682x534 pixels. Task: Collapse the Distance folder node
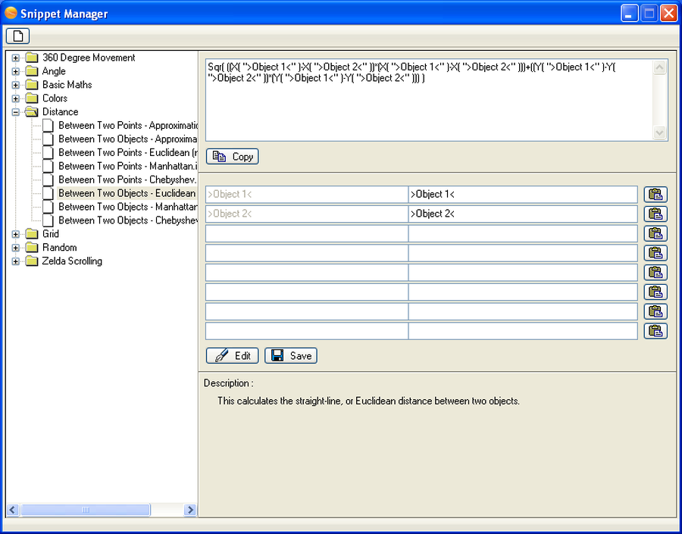(x=16, y=112)
